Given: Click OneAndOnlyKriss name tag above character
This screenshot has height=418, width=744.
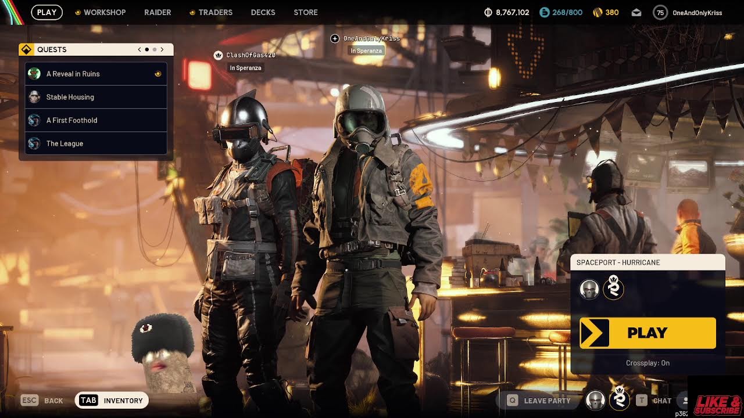Looking at the screenshot, I should pyautogui.click(x=371, y=38).
